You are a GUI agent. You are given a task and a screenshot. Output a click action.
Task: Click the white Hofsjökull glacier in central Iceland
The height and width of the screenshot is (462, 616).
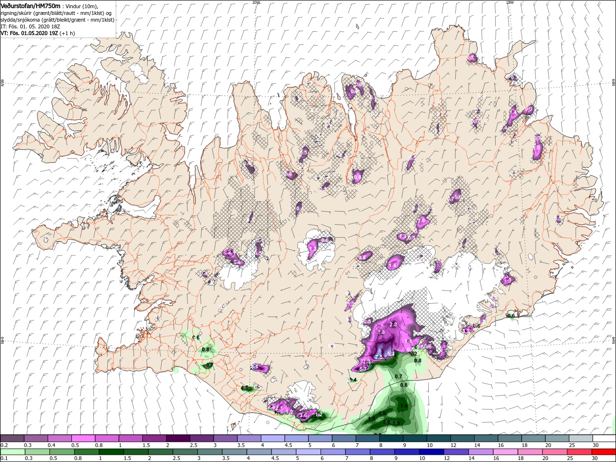316,250
